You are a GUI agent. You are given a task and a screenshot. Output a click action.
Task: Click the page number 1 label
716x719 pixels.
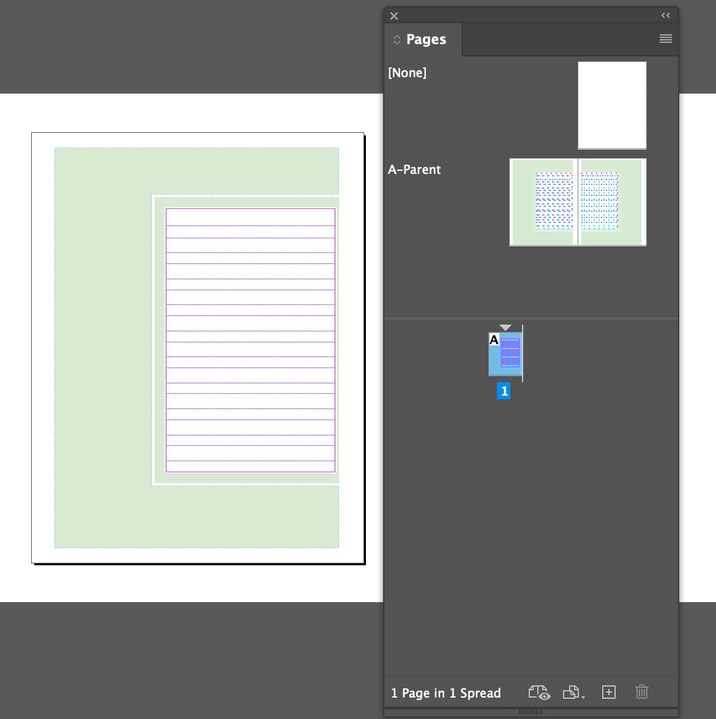504,391
